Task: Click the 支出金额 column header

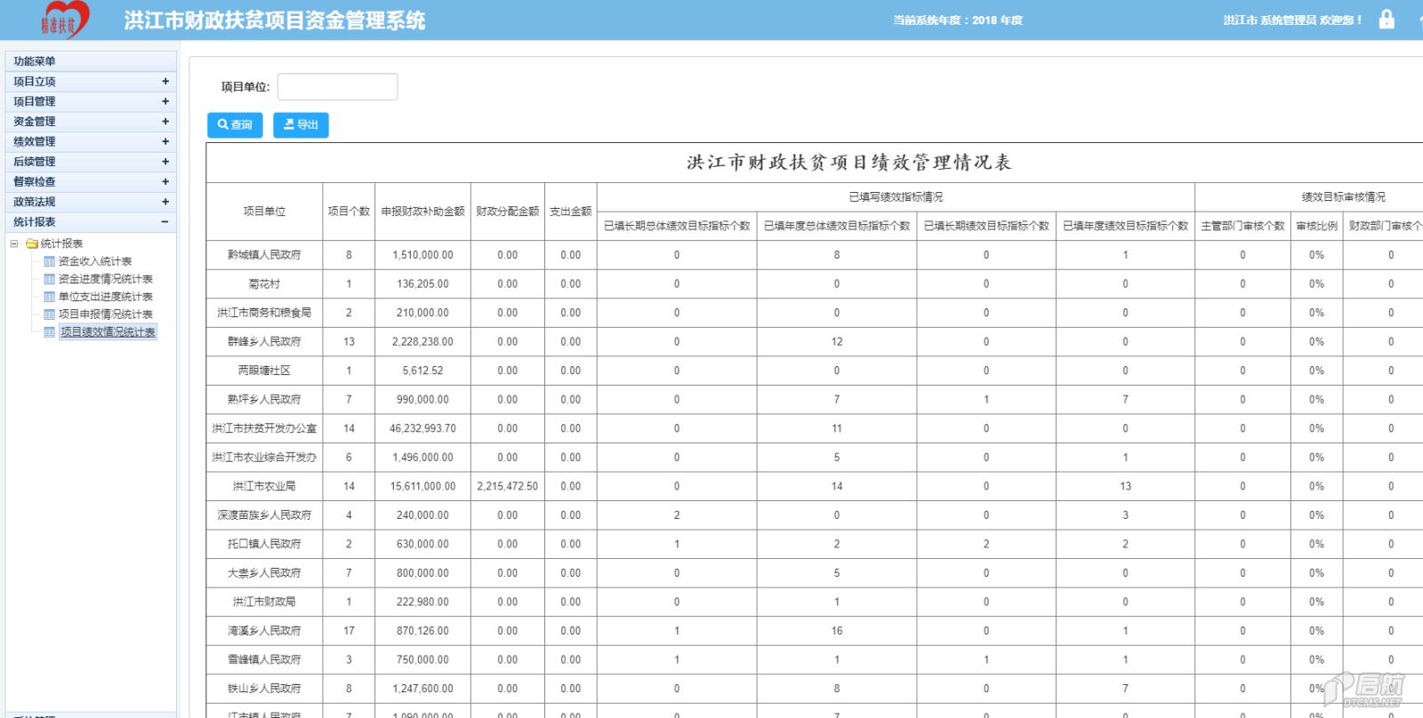Action: (x=571, y=211)
